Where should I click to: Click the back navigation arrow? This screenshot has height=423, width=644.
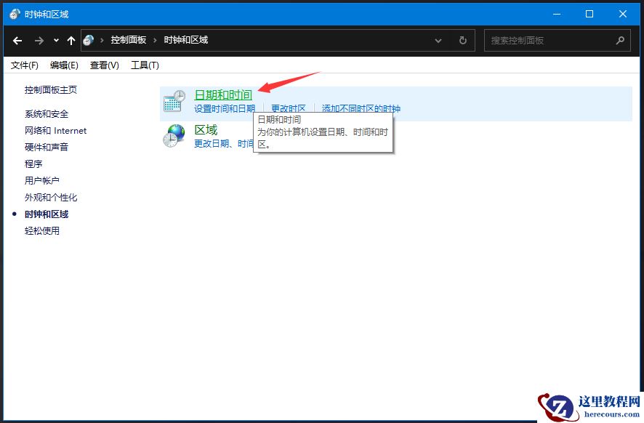(17, 40)
